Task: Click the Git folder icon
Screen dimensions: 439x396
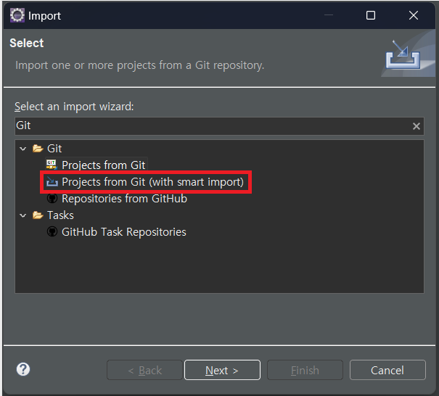Action: coord(38,149)
